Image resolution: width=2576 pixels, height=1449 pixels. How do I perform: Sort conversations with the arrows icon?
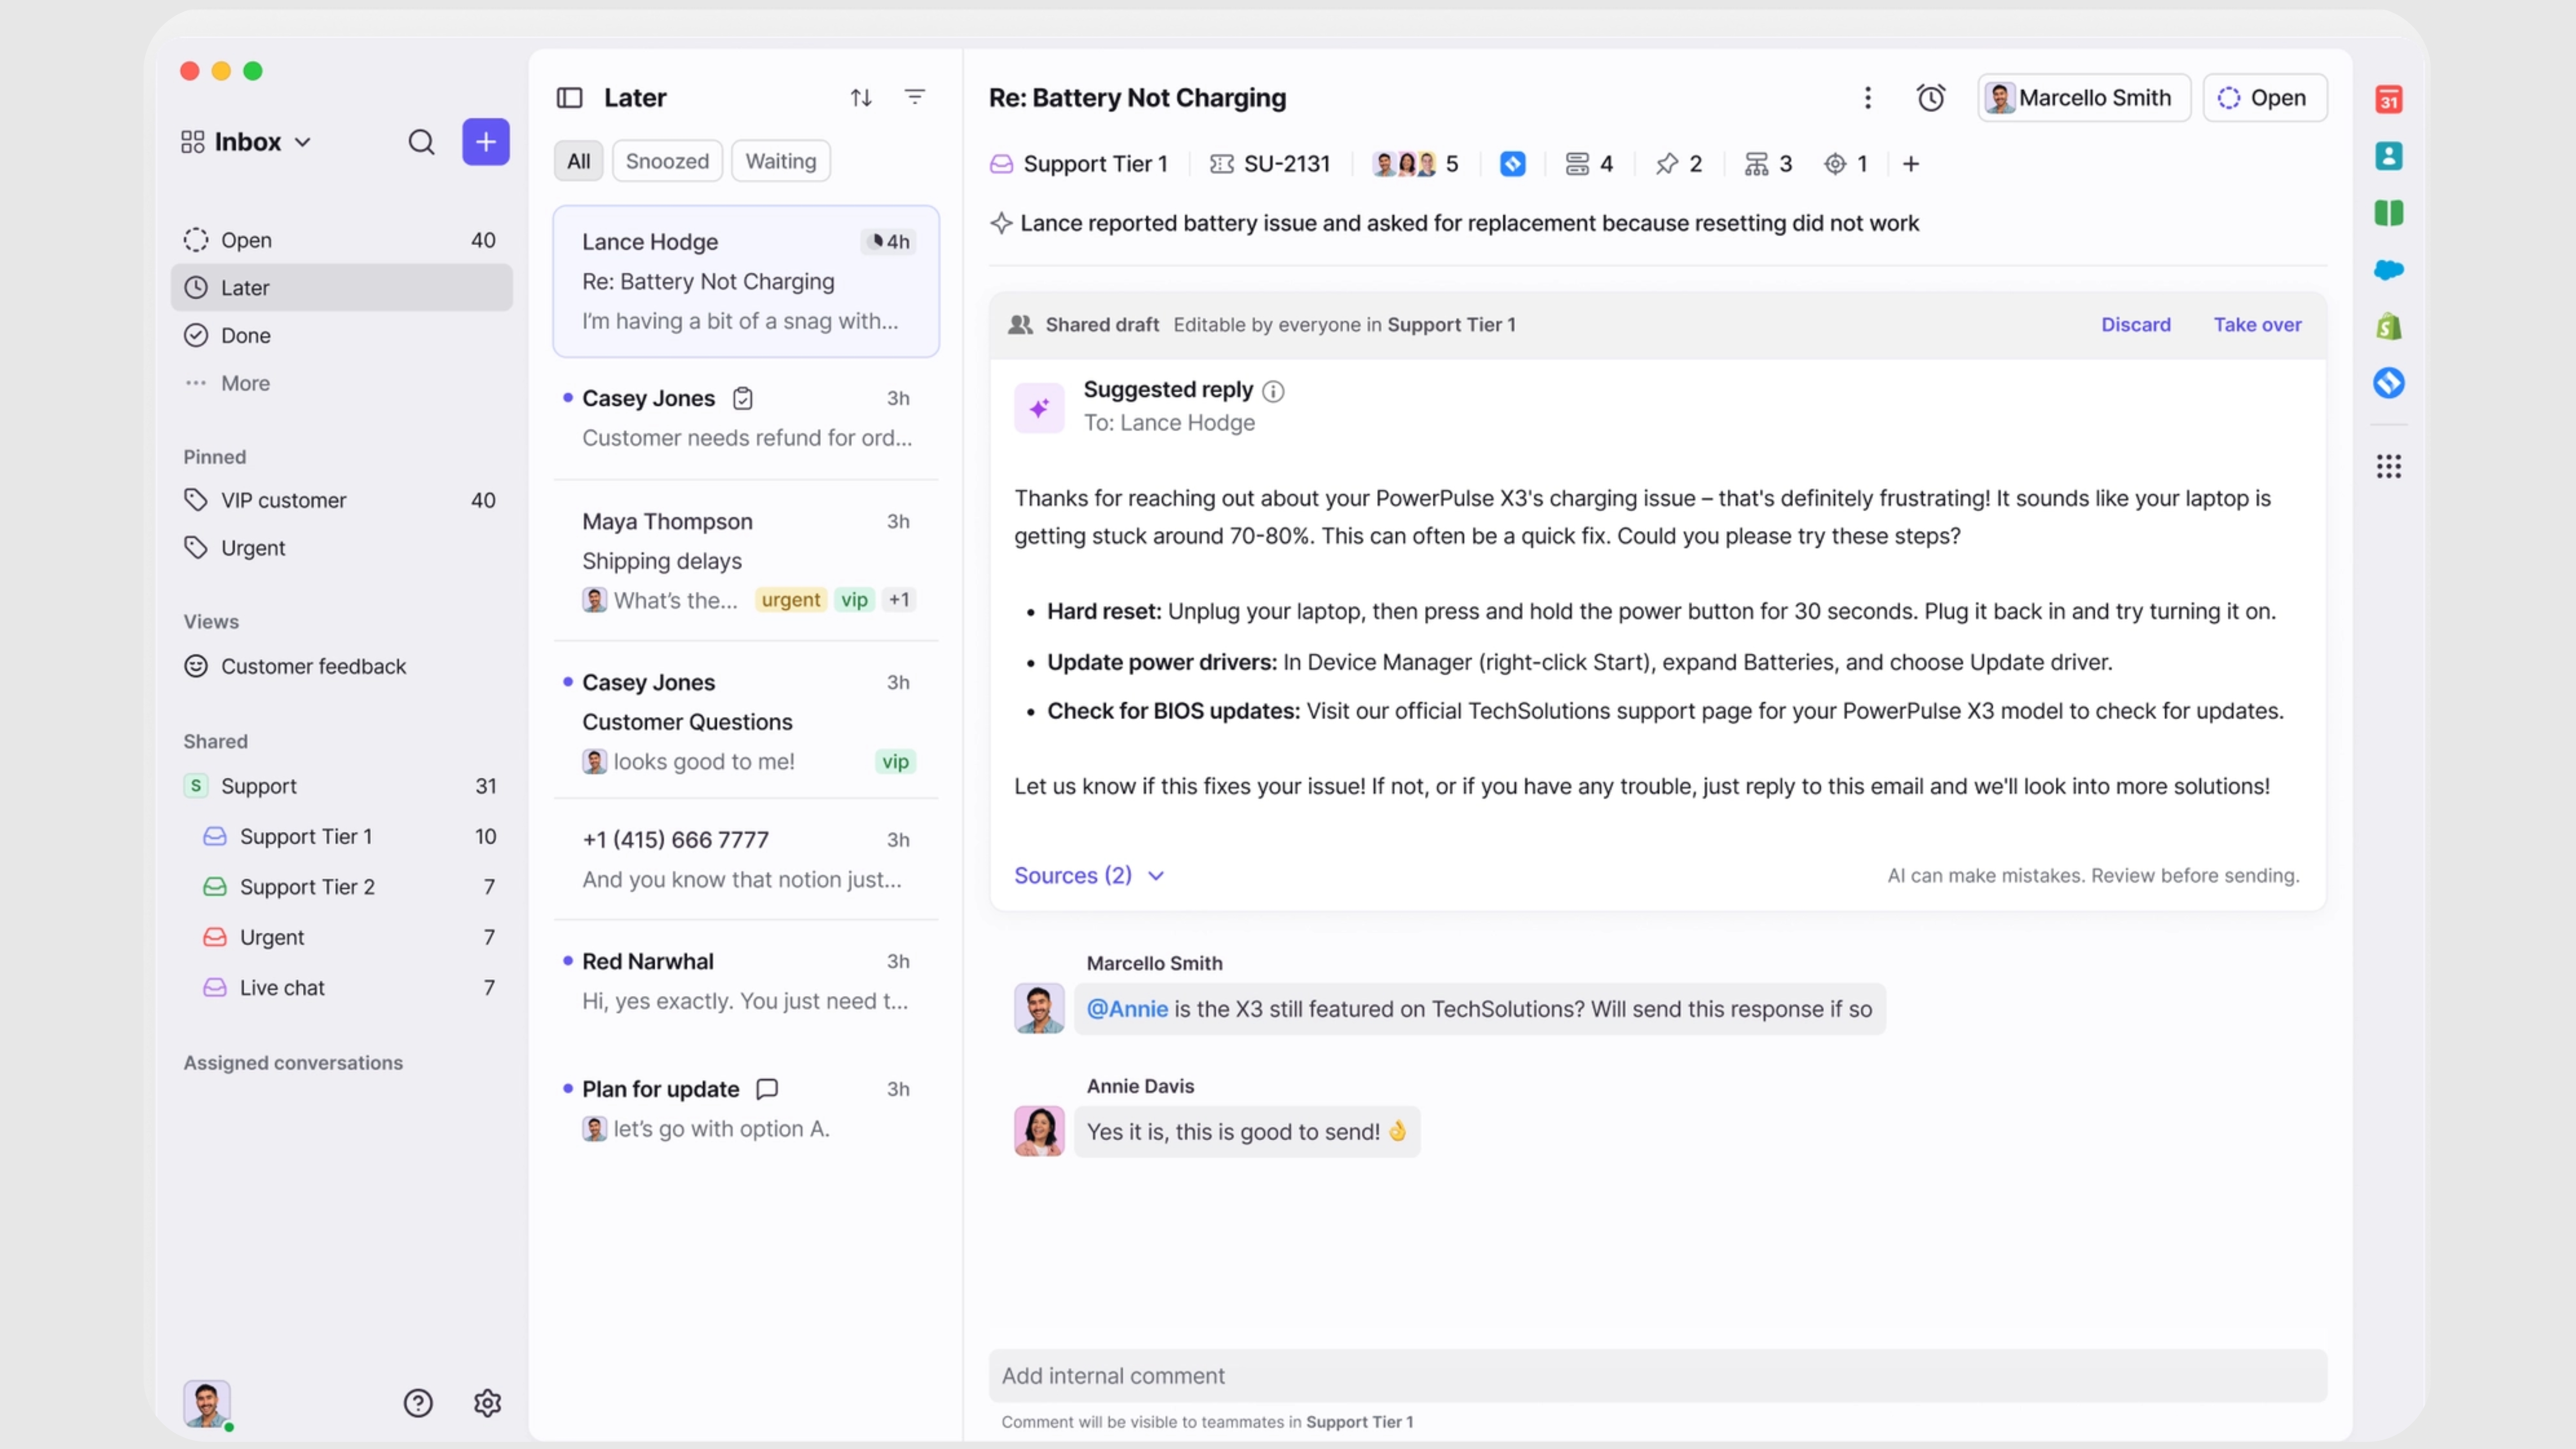pos(861,97)
